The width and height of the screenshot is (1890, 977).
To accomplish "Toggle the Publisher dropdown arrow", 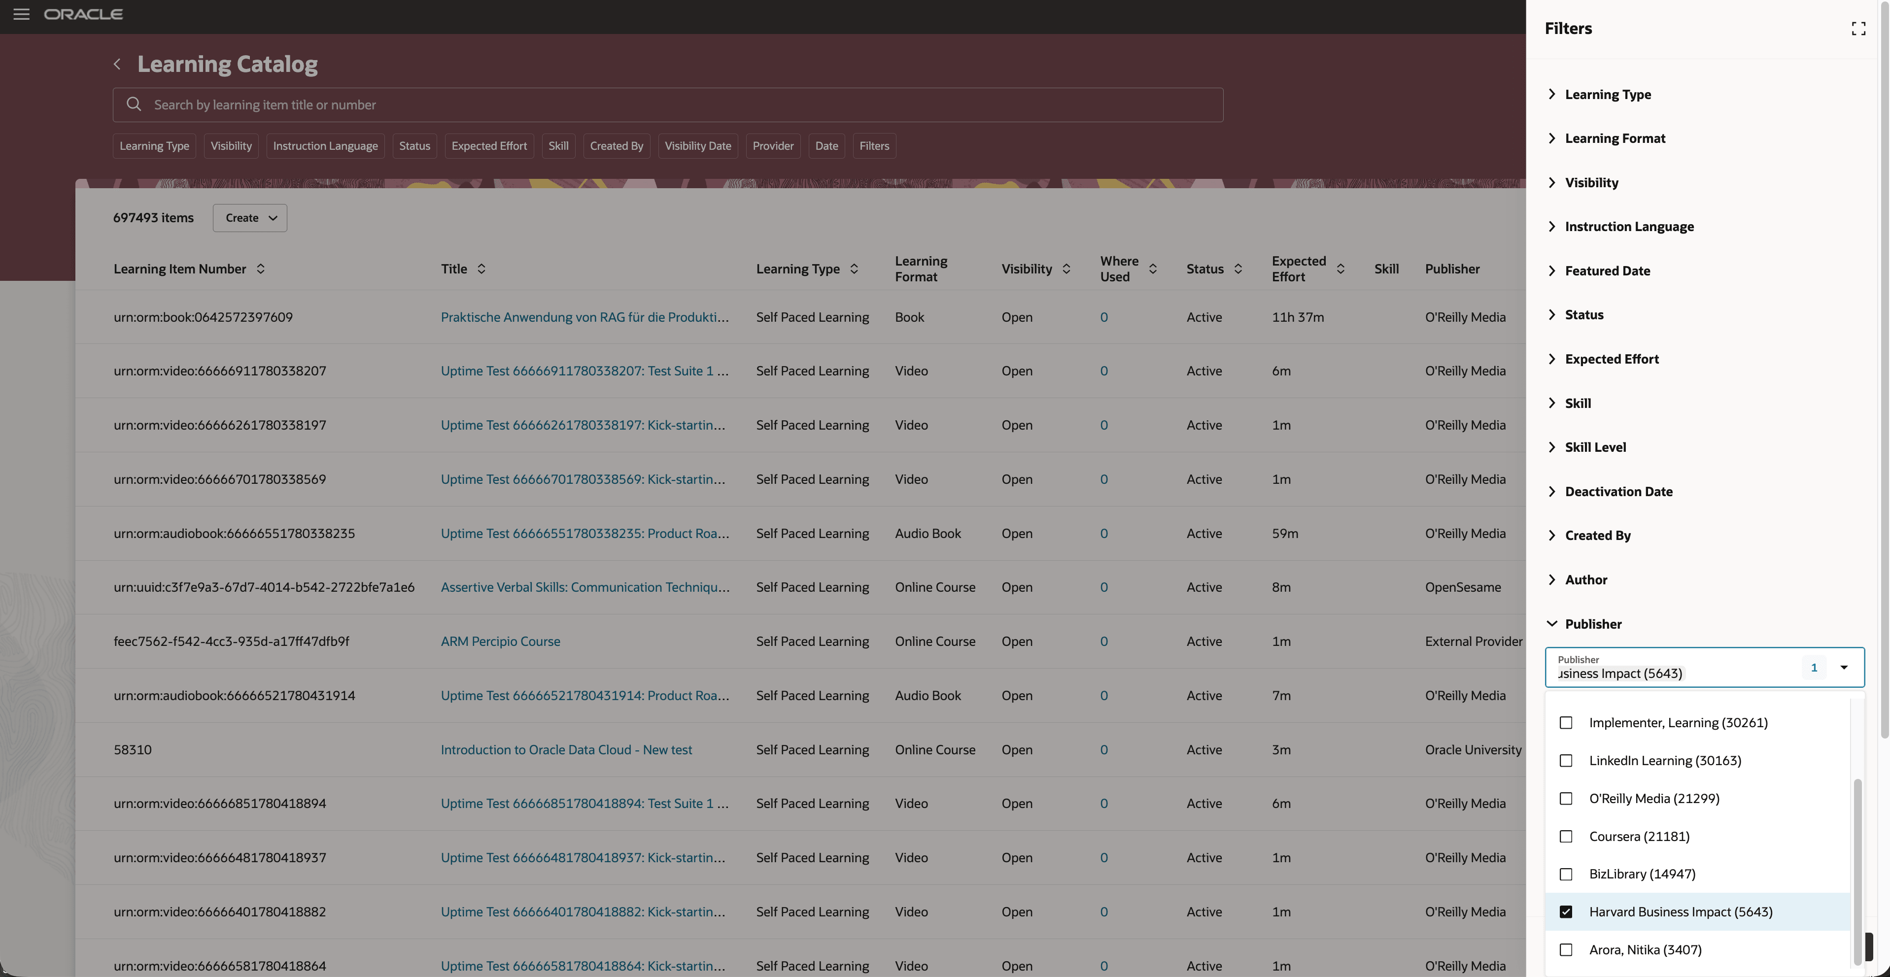I will [1843, 668].
